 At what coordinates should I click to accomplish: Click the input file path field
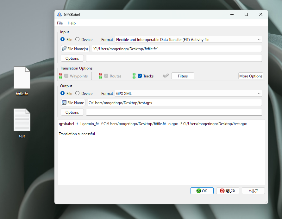pos(177,49)
